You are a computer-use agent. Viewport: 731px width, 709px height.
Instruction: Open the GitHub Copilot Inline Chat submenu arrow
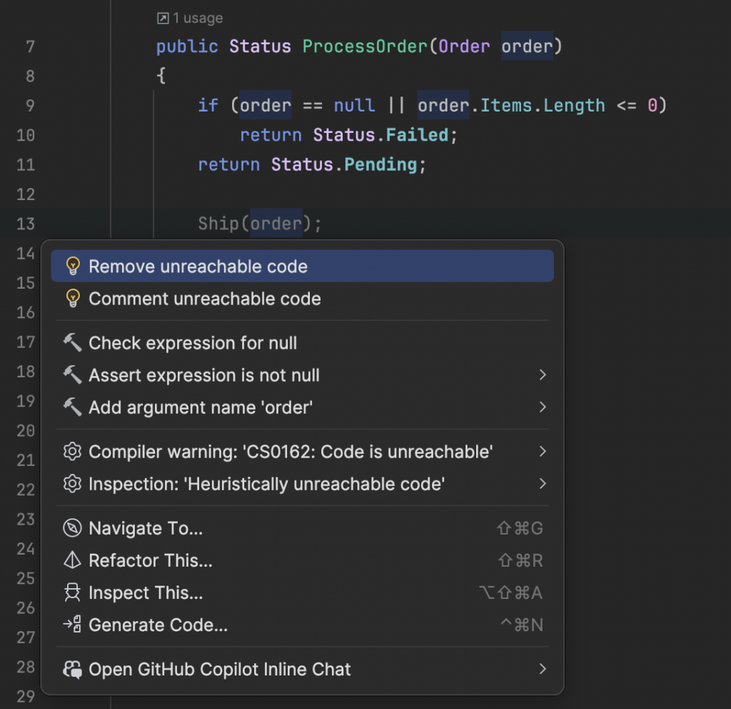tap(543, 670)
